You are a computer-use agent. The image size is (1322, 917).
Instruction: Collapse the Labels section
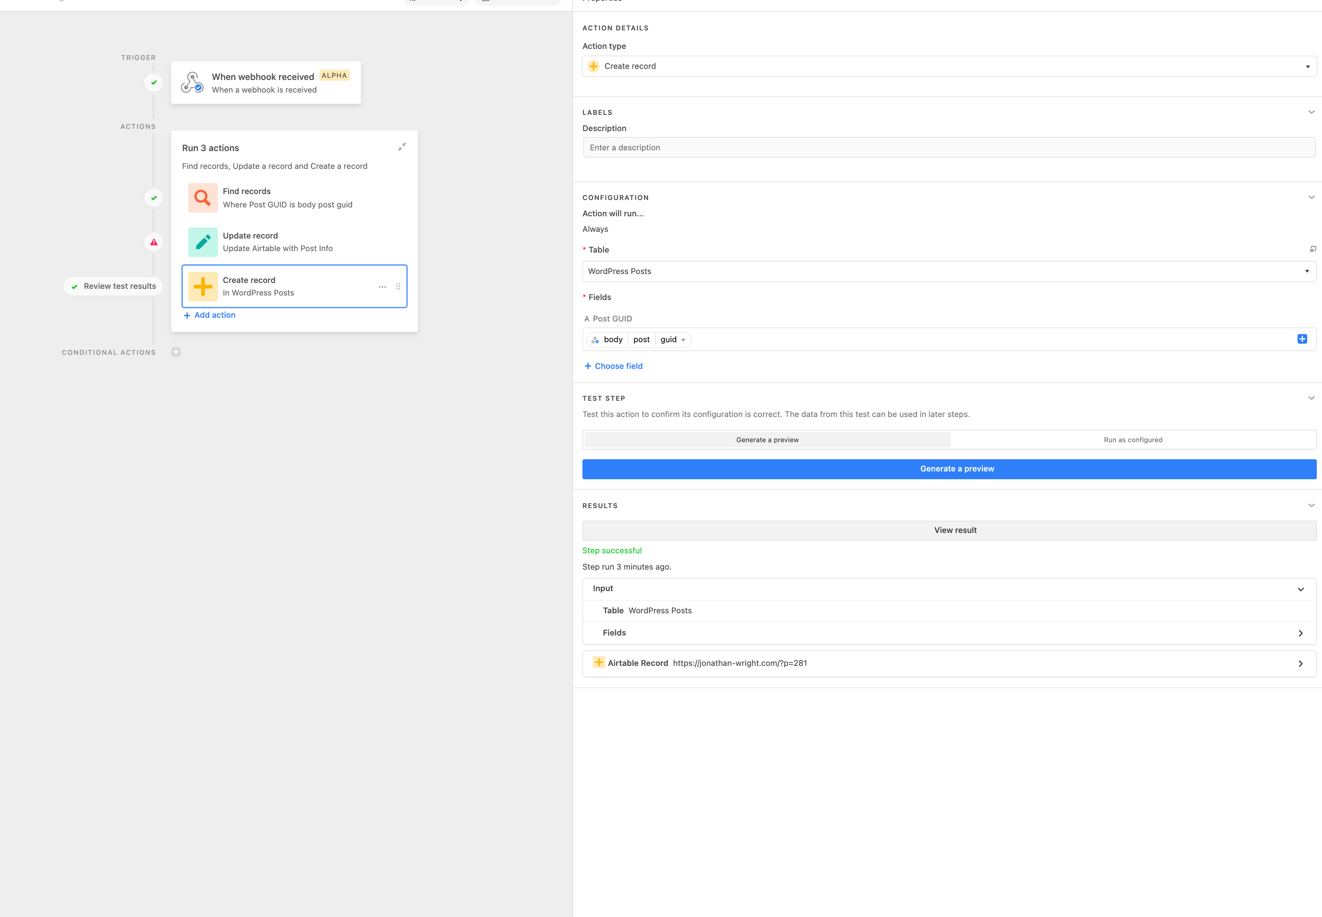click(x=1311, y=112)
